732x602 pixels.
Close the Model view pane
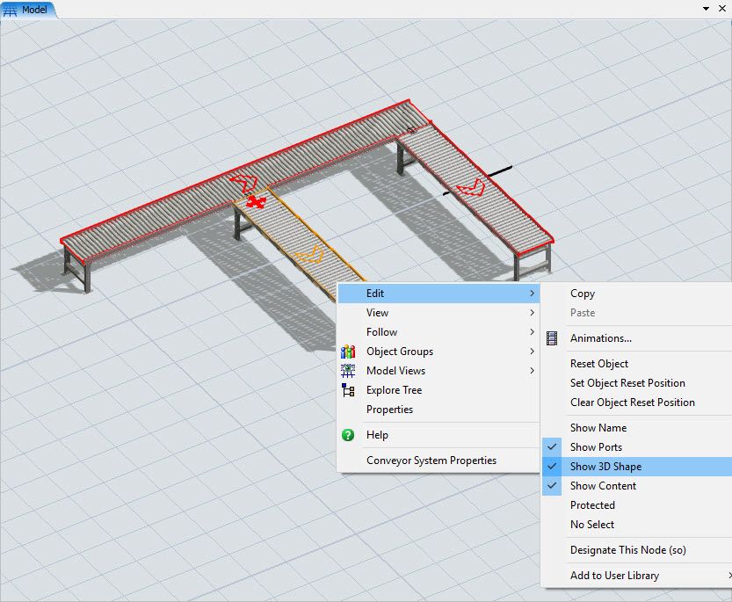pos(721,9)
